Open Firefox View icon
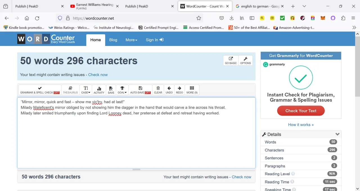 [6, 6]
